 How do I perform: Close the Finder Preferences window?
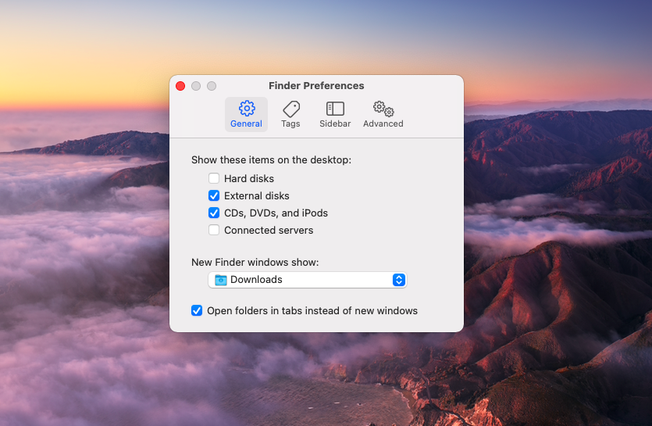[x=180, y=86]
